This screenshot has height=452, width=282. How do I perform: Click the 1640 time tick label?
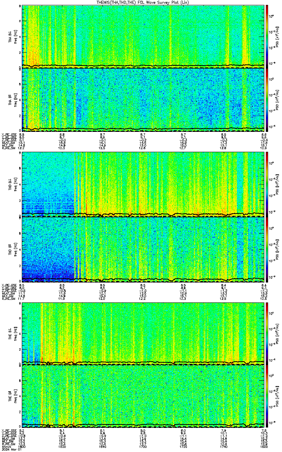[x=103, y=447]
